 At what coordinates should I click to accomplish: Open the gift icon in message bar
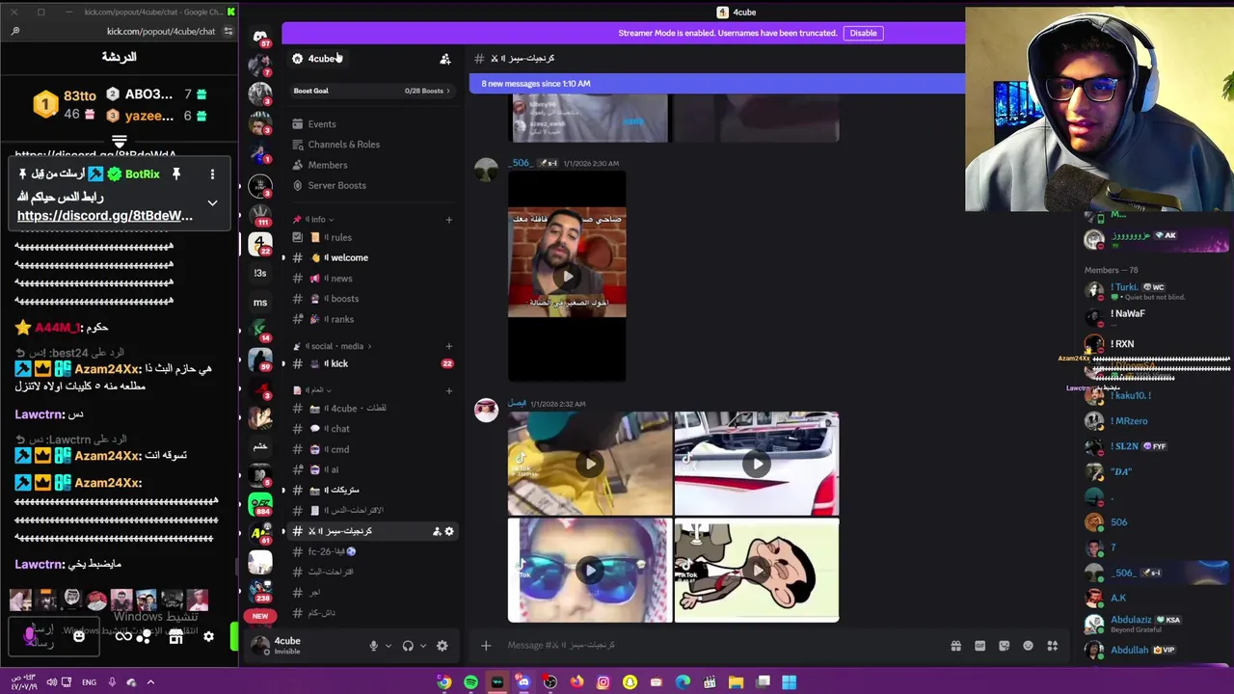pyautogui.click(x=955, y=646)
